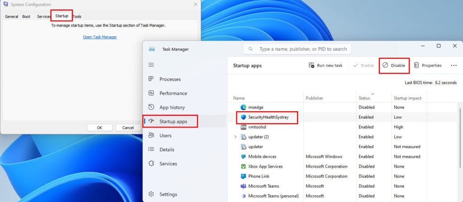Click the Run new task icon

coord(312,65)
